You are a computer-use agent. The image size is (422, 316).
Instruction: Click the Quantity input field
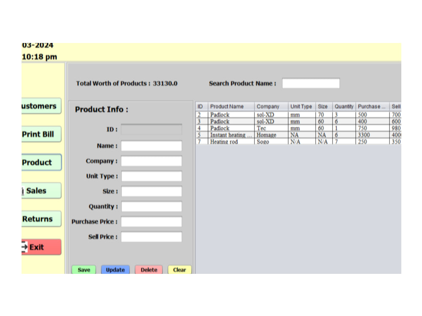pos(151,206)
